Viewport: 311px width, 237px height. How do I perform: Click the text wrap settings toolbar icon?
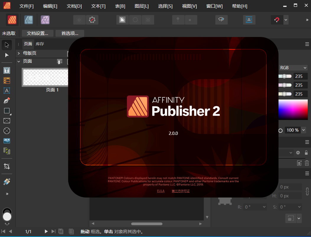coord(122,20)
